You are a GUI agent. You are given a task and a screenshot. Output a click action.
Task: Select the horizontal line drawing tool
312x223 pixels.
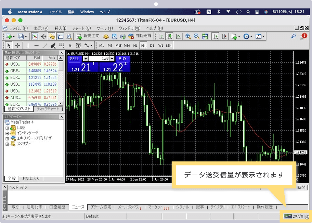[x=36, y=45]
